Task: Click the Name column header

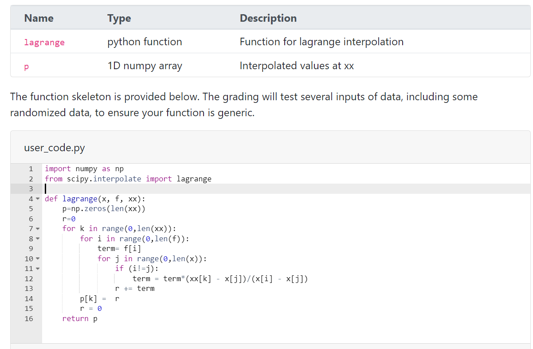Action: (x=39, y=18)
